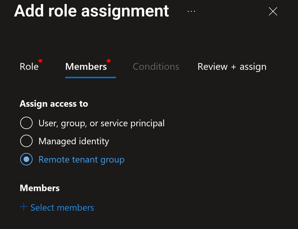Close the Add role assignment pane
298x229 pixels.
pos(273,11)
